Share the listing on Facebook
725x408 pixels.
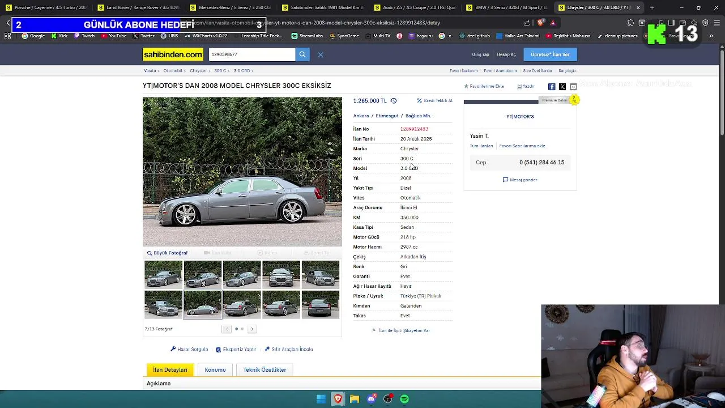pyautogui.click(x=552, y=87)
